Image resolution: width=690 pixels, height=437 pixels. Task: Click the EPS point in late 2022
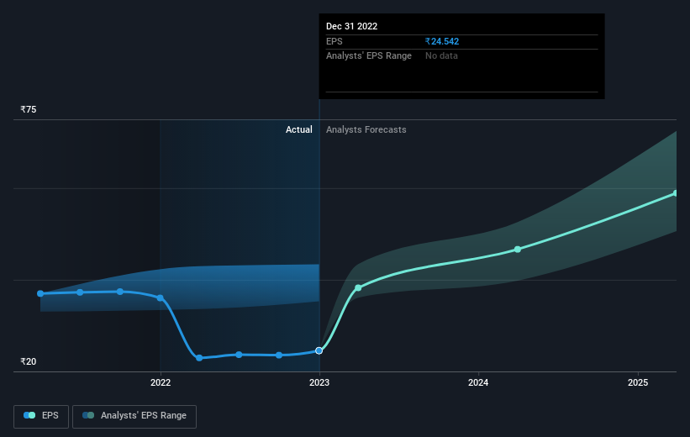(279, 355)
